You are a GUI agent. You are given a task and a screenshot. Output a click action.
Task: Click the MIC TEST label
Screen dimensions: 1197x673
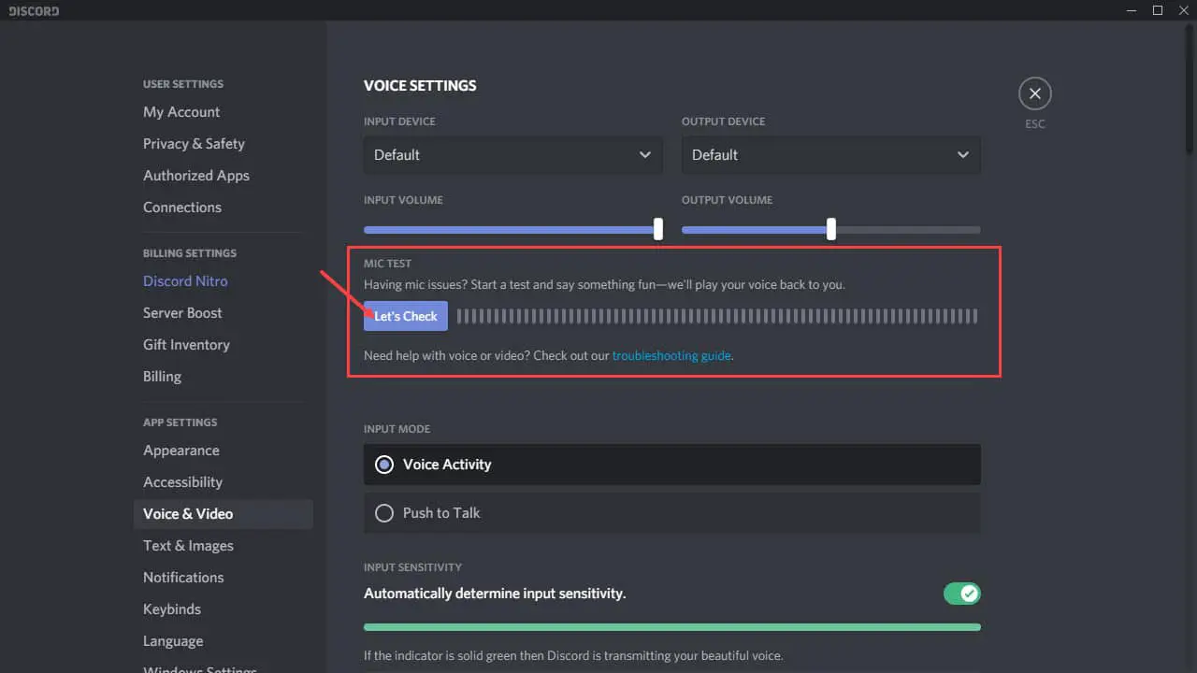tap(387, 264)
